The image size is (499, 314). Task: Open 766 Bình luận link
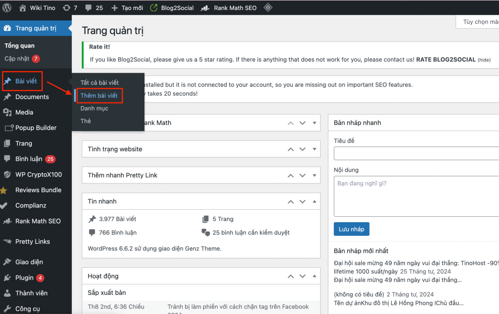tap(118, 233)
